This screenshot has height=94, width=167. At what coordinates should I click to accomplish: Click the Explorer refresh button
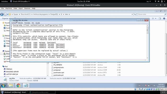pyautogui.click(x=135, y=14)
